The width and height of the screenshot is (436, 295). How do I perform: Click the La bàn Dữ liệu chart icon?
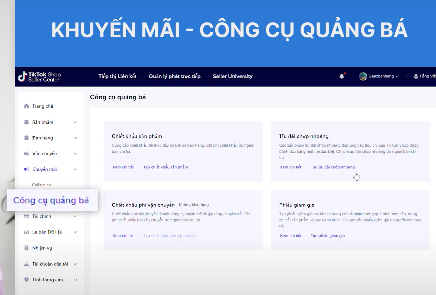click(27, 232)
